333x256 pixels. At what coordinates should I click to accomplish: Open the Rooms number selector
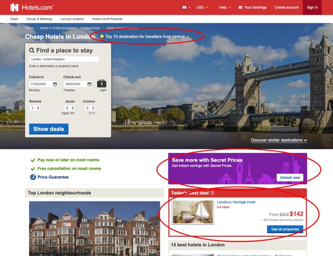pyautogui.click(x=34, y=108)
